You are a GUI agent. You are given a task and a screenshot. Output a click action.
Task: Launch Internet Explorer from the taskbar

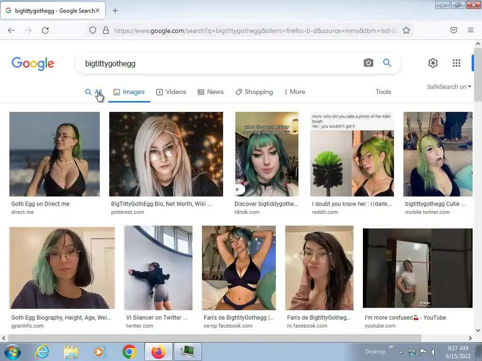42,352
